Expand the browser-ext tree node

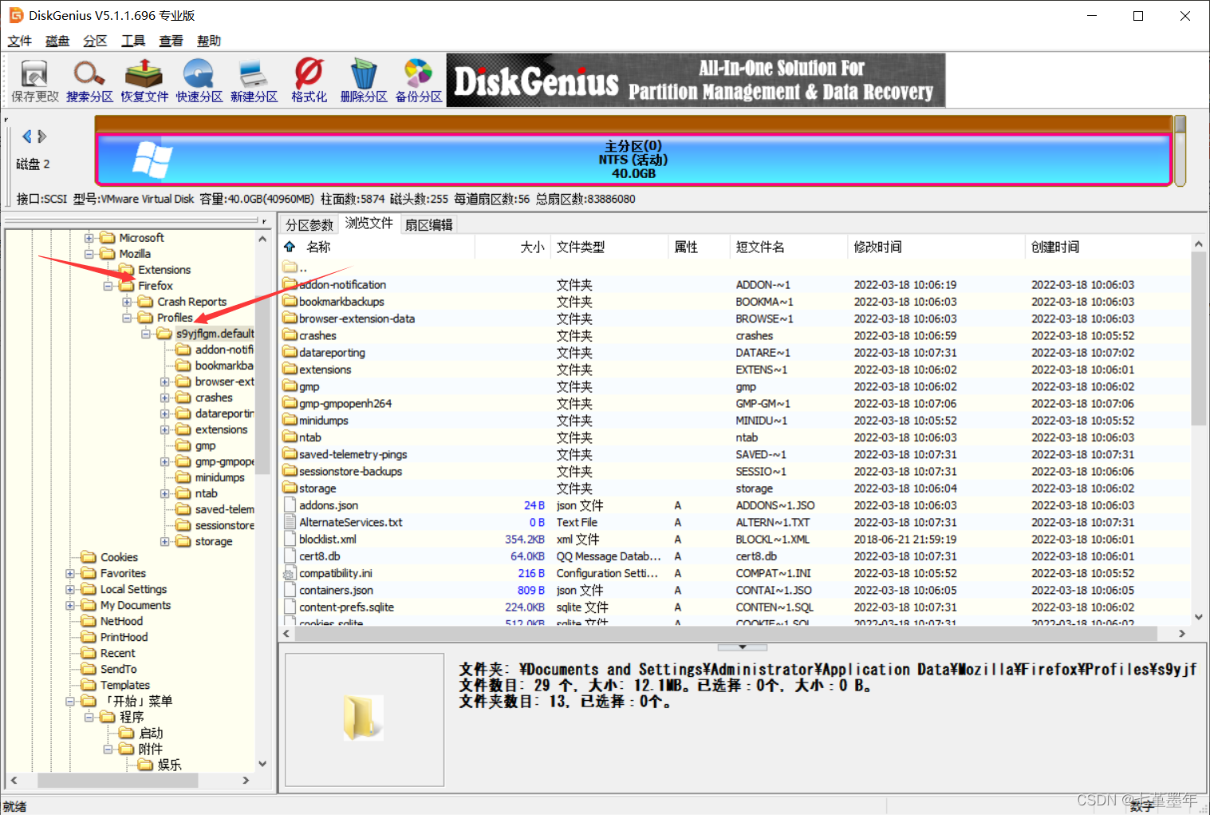(165, 382)
